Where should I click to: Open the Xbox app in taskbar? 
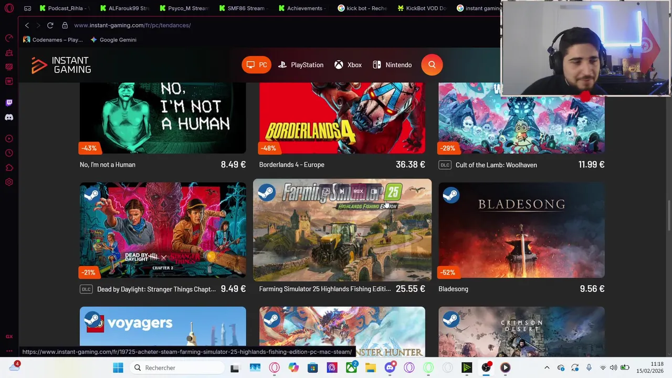(351, 367)
